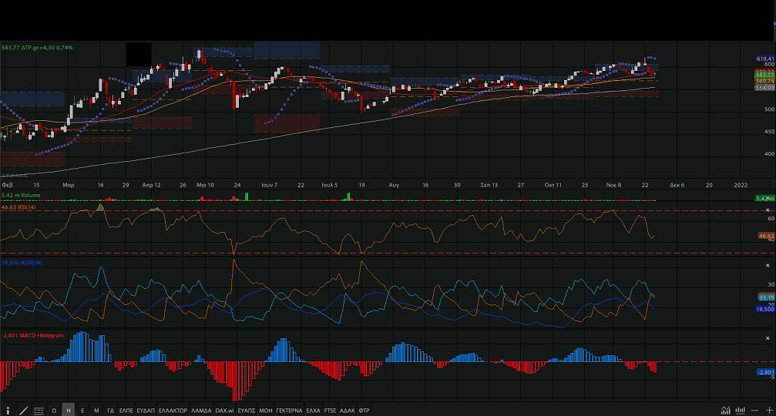Open the DAX.wi symbol tab
The height and width of the screenshot is (416, 776).
224,410
